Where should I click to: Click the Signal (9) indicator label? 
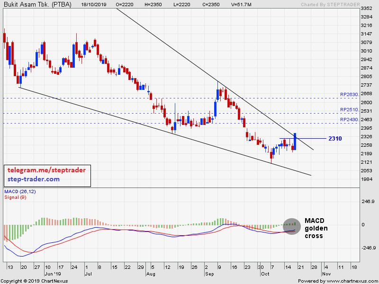click(15, 197)
